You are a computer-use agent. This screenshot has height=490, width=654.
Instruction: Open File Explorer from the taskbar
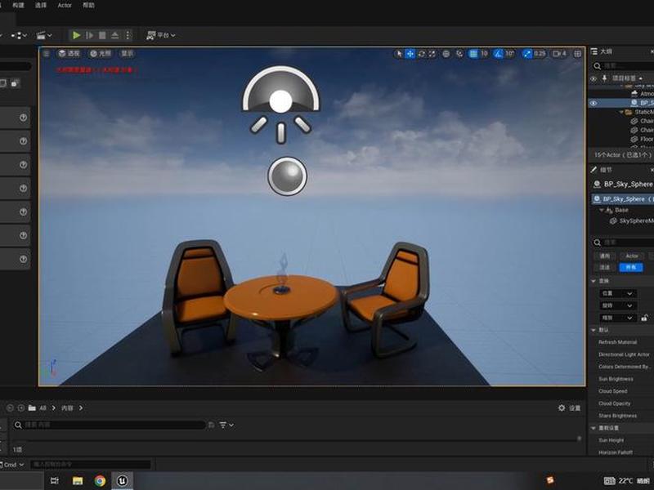tap(78, 481)
